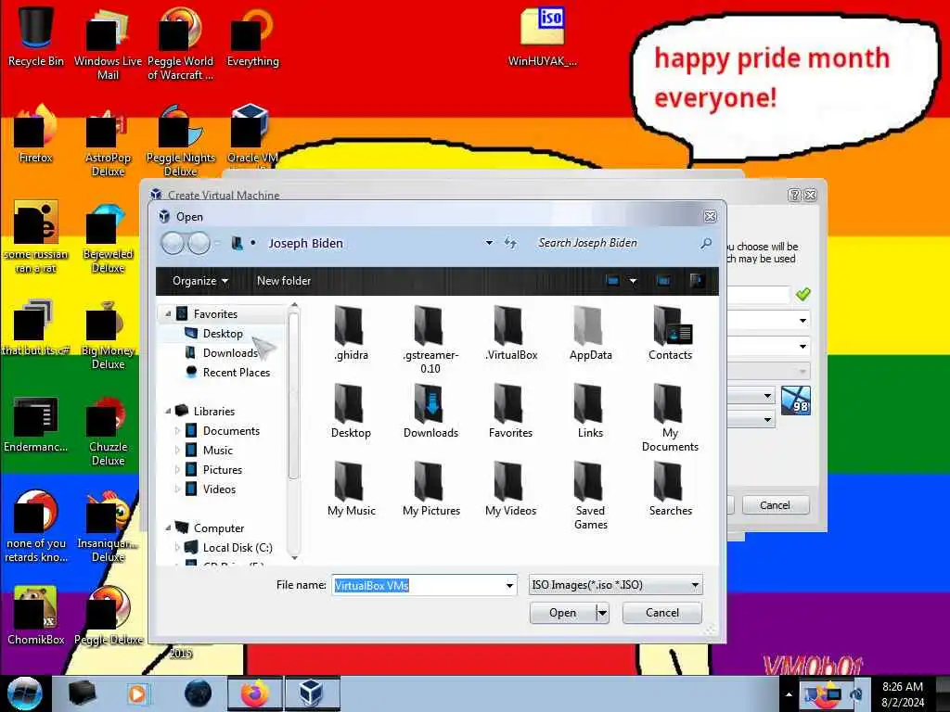The height and width of the screenshot is (712, 950).
Task: Select the WinHUYAK iso file on desktop
Action: (x=542, y=36)
